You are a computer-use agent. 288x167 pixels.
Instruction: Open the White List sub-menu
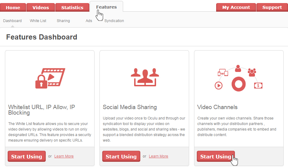tap(38, 21)
